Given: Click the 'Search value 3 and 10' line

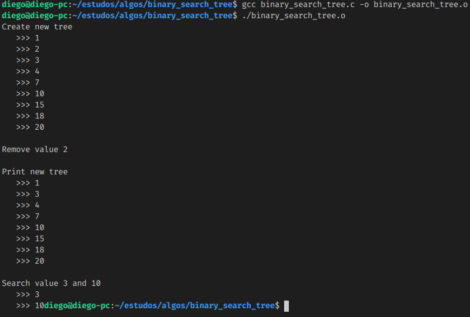Looking at the screenshot, I should click(51, 283).
